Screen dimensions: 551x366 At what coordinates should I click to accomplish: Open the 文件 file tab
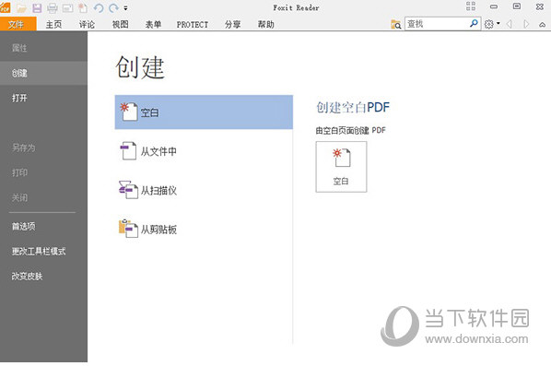(x=17, y=24)
